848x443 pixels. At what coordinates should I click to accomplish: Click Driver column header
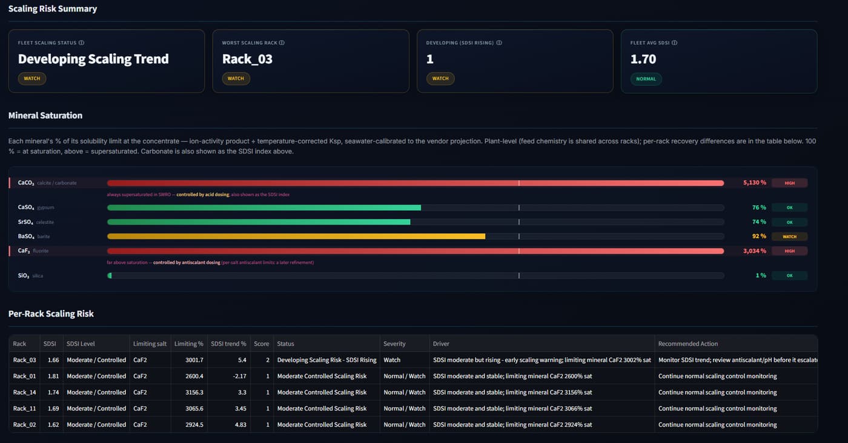tap(542, 344)
